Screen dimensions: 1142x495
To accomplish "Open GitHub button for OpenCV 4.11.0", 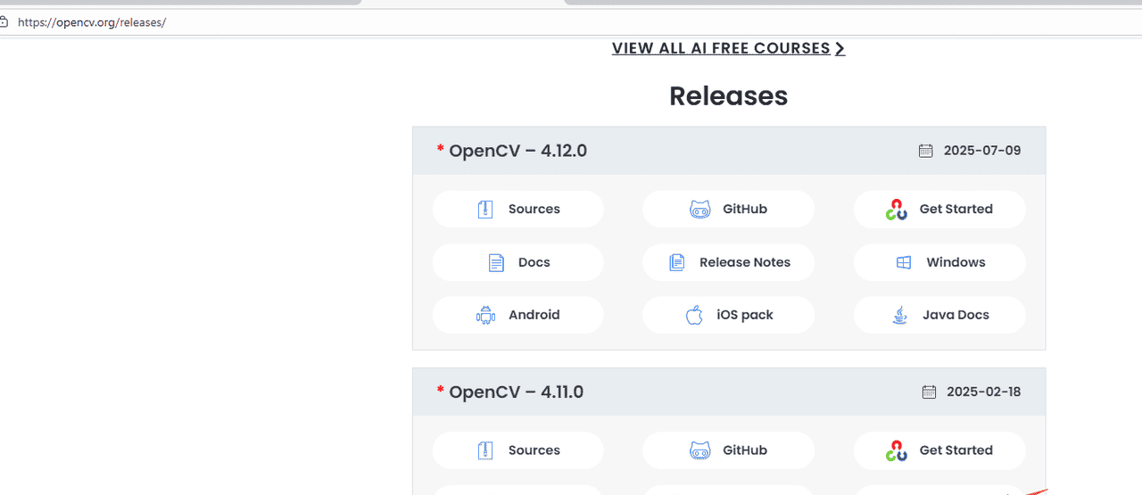I will (x=728, y=451).
